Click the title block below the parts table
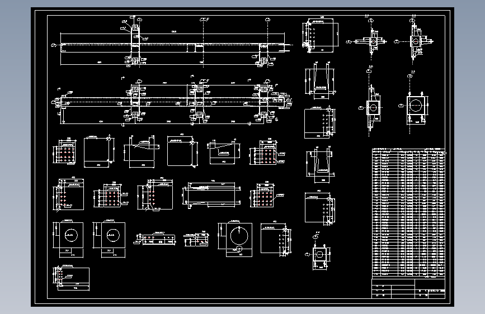The image size is (485, 314). 408,289
